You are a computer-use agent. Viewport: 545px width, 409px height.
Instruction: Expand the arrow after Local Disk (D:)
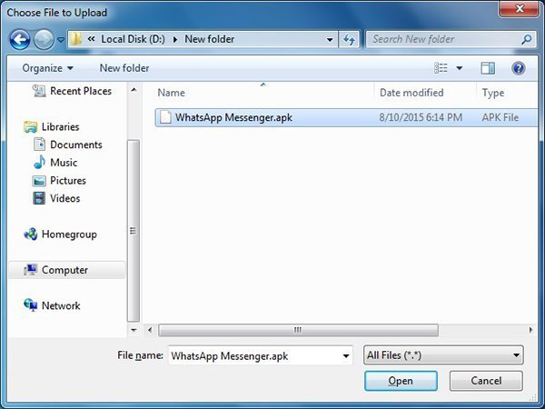point(175,39)
